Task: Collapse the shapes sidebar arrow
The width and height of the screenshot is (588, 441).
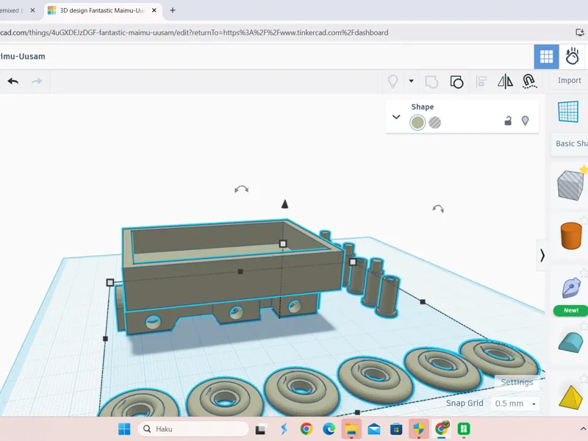Action: 542,255
